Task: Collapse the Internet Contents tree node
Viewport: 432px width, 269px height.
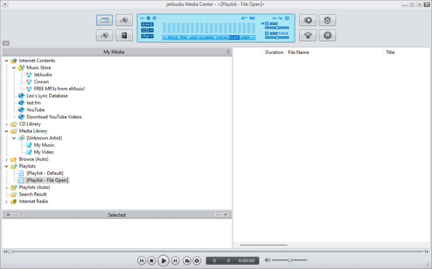Action: click(x=6, y=61)
